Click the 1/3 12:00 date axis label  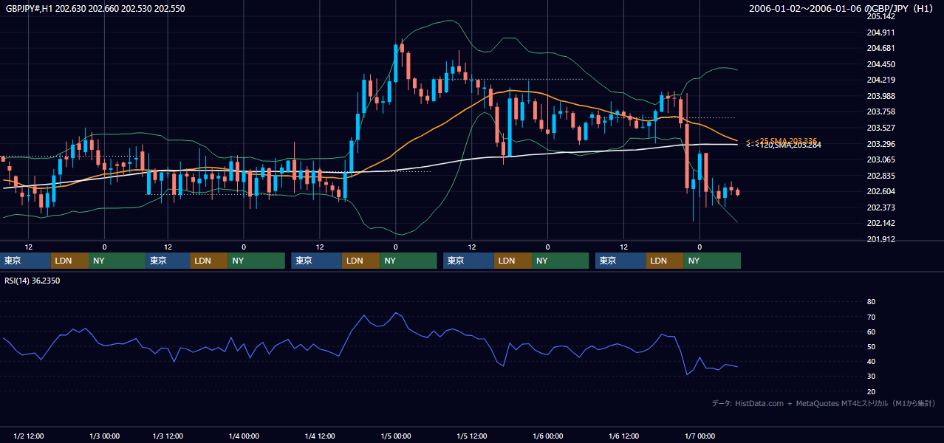(x=168, y=436)
